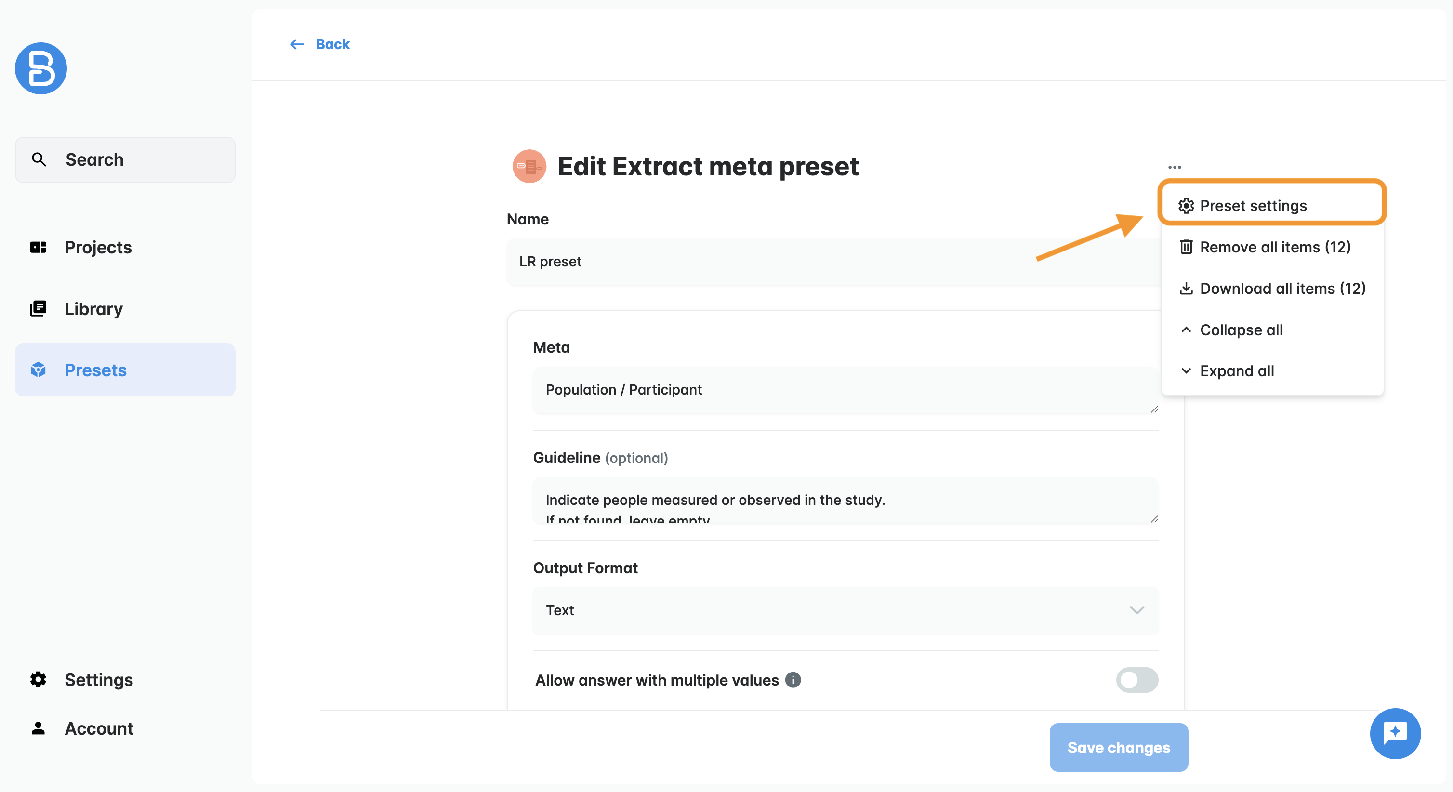Select Collapse all from the menu
Image resolution: width=1453 pixels, height=792 pixels.
point(1241,330)
